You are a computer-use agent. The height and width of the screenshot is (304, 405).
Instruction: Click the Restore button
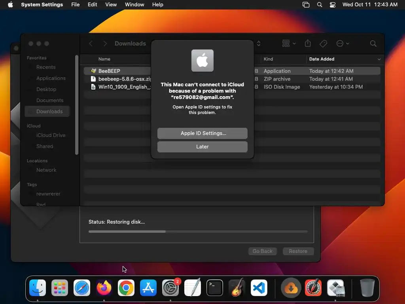(298, 251)
